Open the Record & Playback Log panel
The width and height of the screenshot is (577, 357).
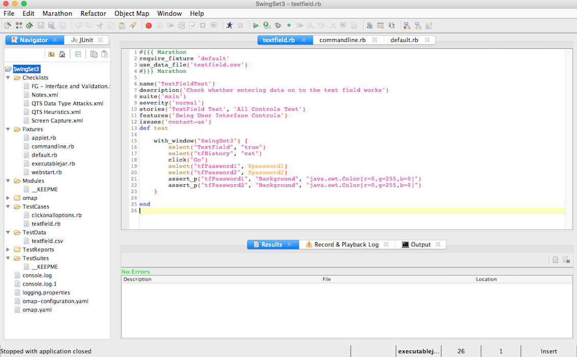(347, 244)
